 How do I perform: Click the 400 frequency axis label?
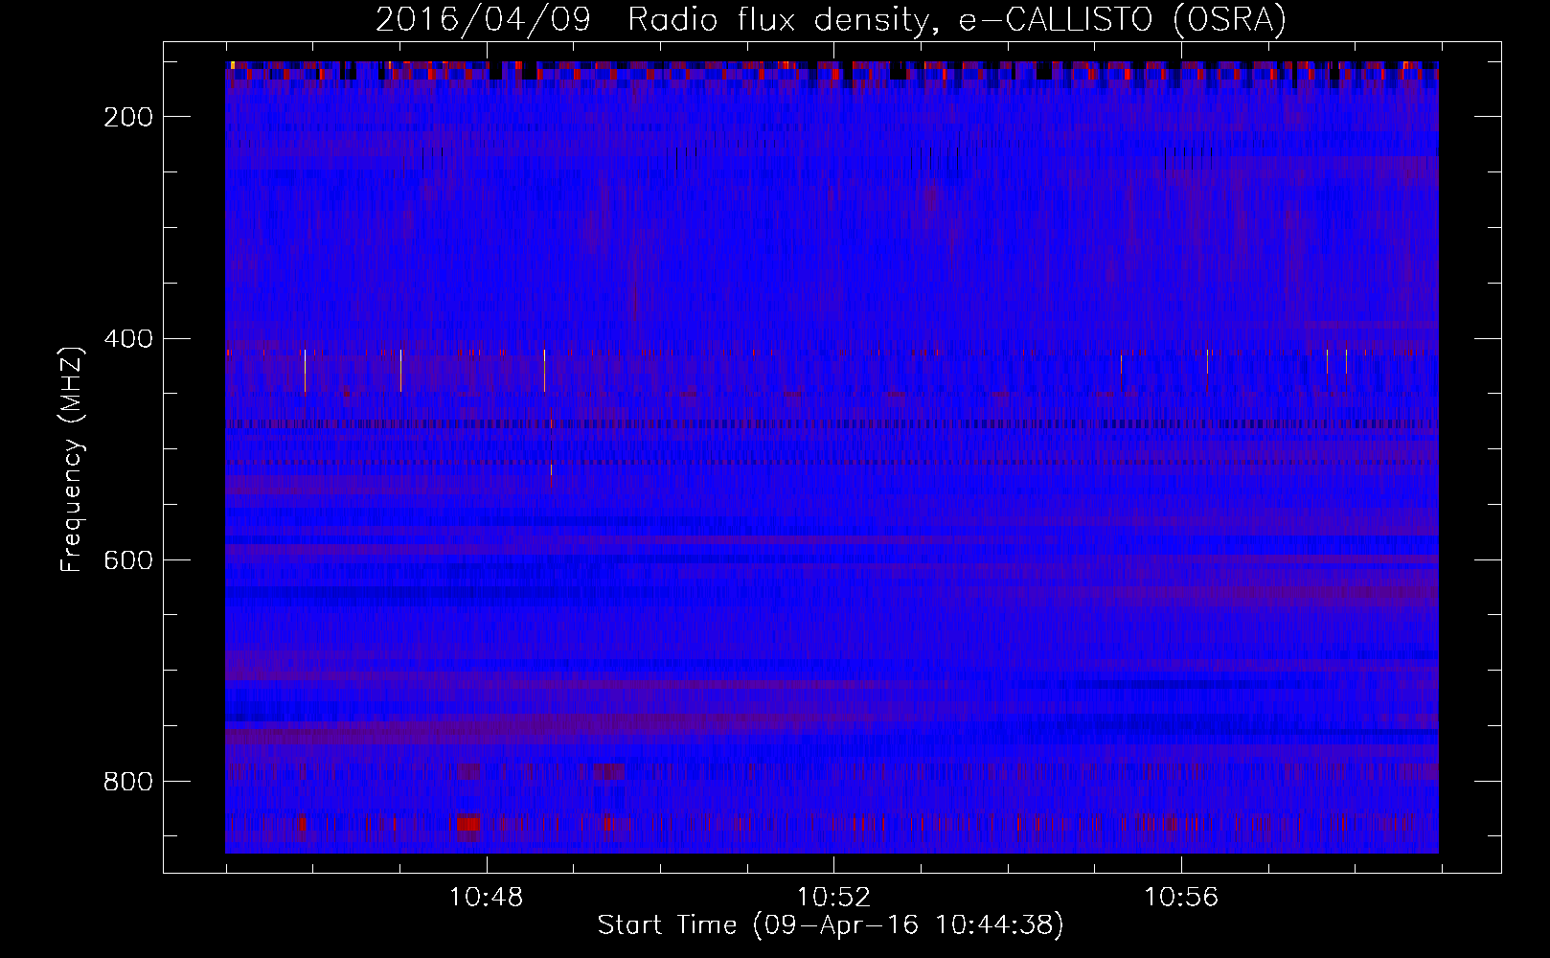(x=128, y=339)
